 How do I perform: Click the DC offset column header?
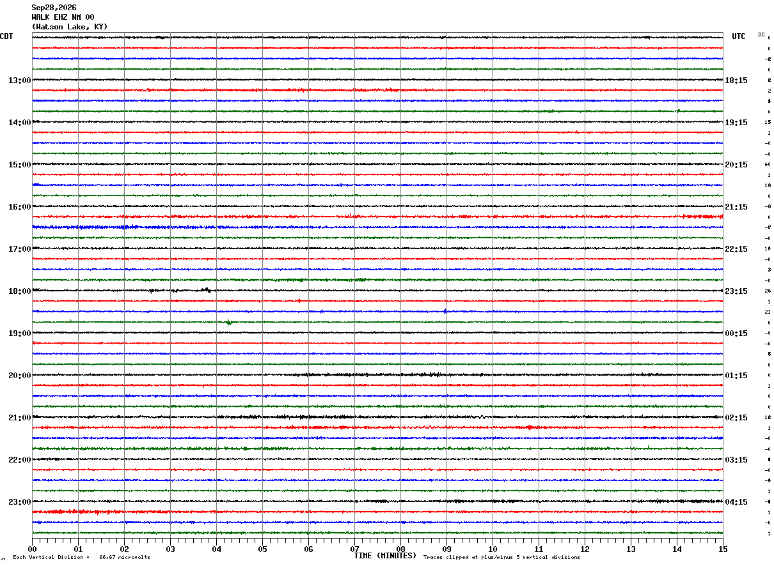tap(761, 34)
